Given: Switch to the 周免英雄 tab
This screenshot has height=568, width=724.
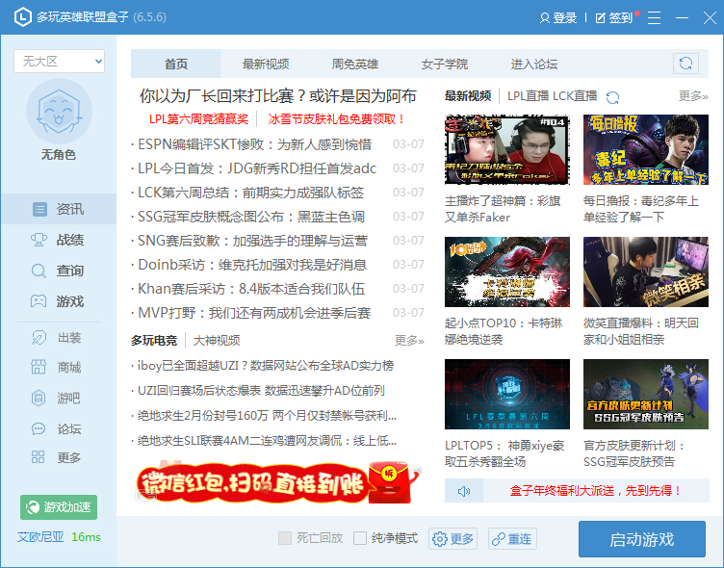Looking at the screenshot, I should point(355,65).
